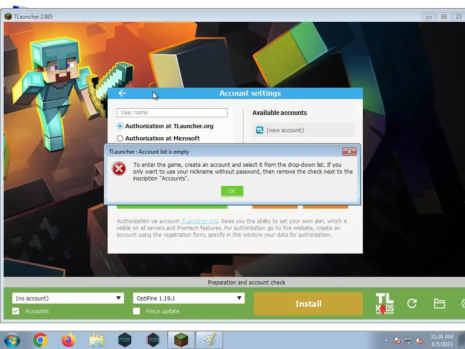Click the Install button
465x349 pixels.
[308, 304]
